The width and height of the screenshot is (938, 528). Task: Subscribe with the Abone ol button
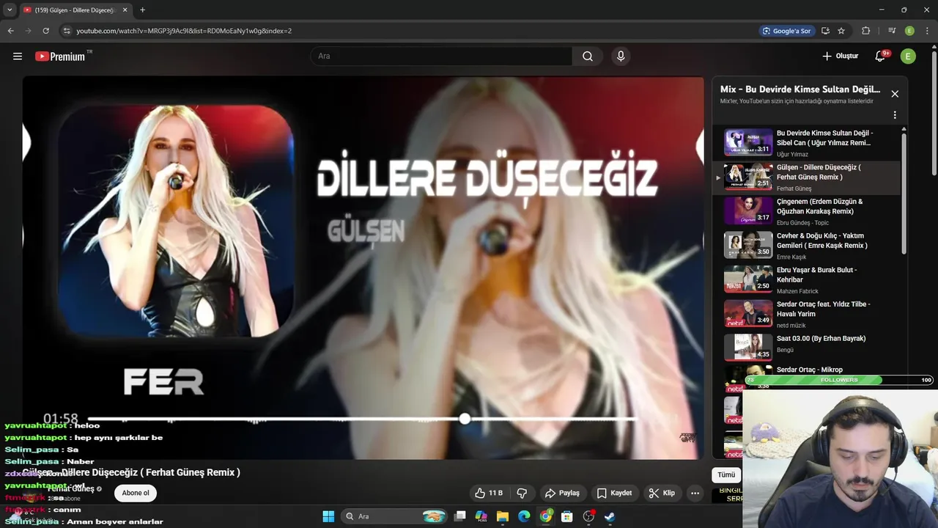136,493
